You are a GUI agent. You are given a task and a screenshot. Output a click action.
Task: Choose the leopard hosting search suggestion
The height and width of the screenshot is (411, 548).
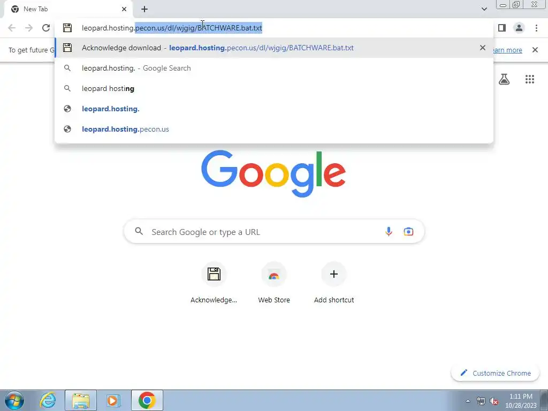tap(274, 88)
